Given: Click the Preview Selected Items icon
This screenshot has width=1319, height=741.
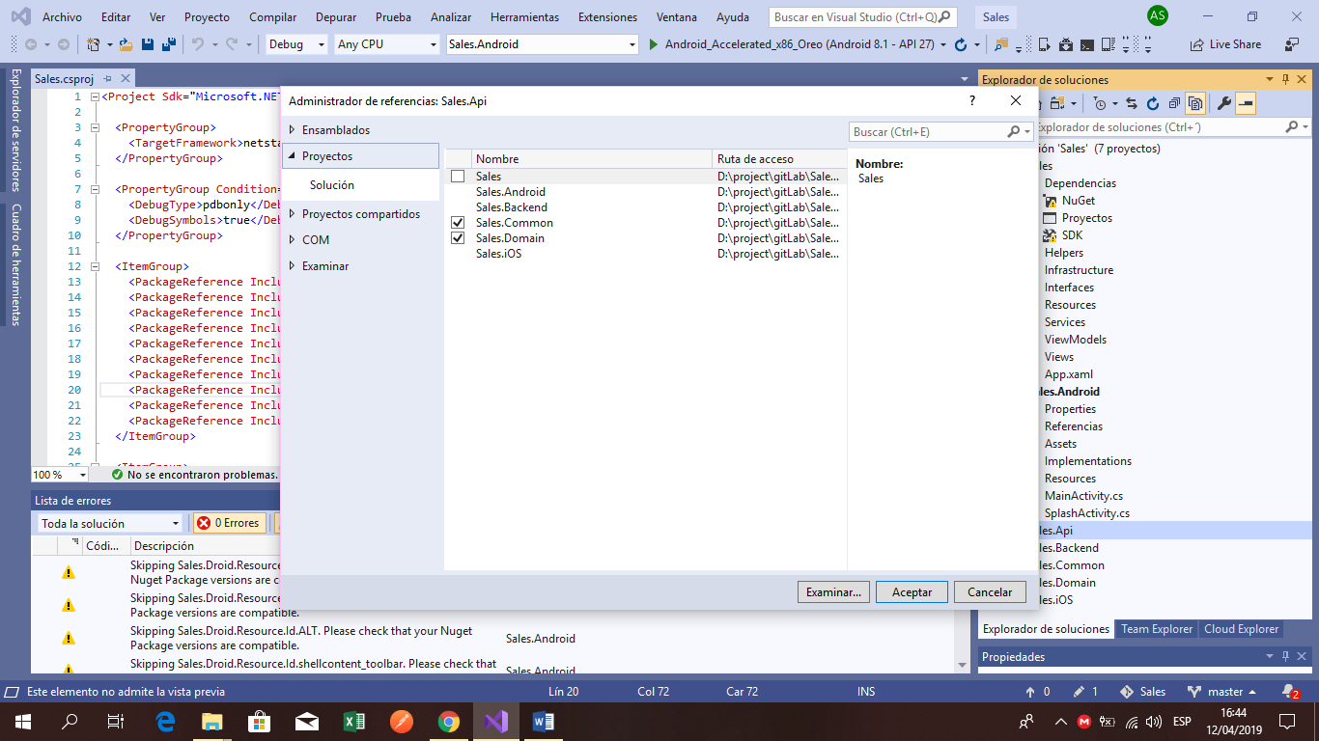Looking at the screenshot, I should (1246, 103).
